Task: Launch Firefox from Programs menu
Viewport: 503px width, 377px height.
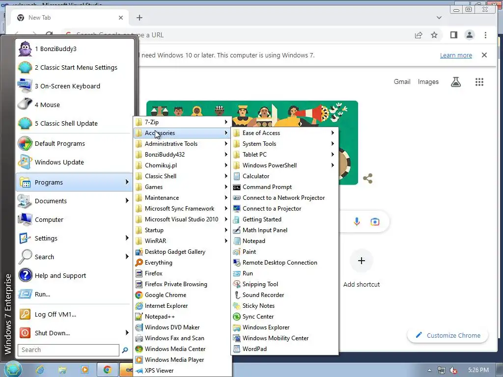Action: point(182,273)
